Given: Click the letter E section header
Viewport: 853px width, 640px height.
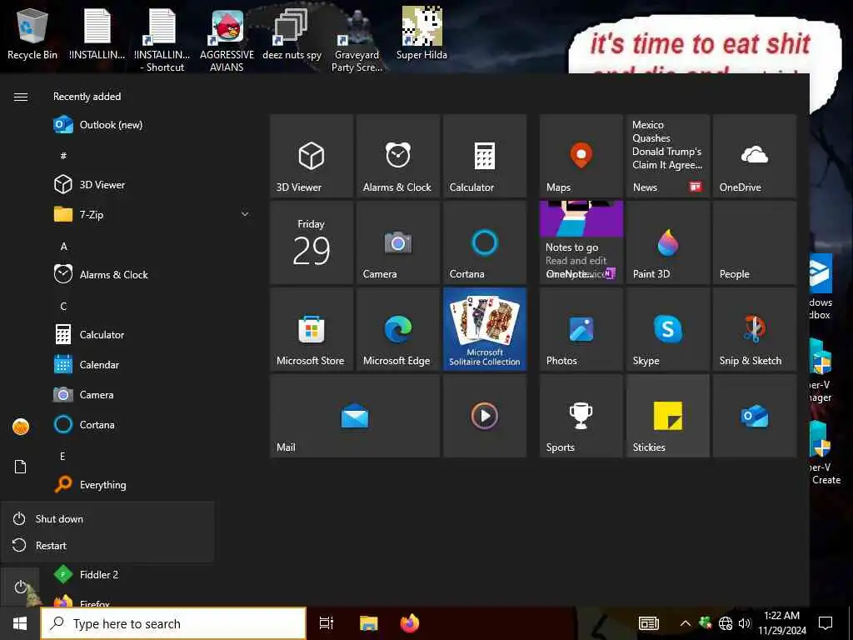Looking at the screenshot, I should 63,456.
